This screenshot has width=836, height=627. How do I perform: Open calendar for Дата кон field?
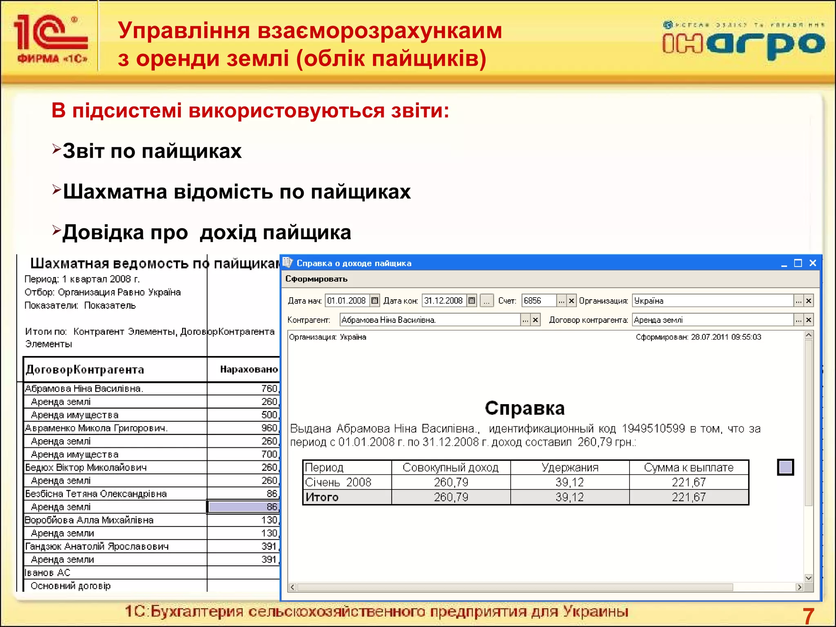471,301
